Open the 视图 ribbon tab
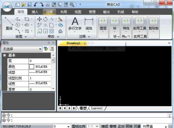This screenshot has height=128, width=174. (78, 12)
